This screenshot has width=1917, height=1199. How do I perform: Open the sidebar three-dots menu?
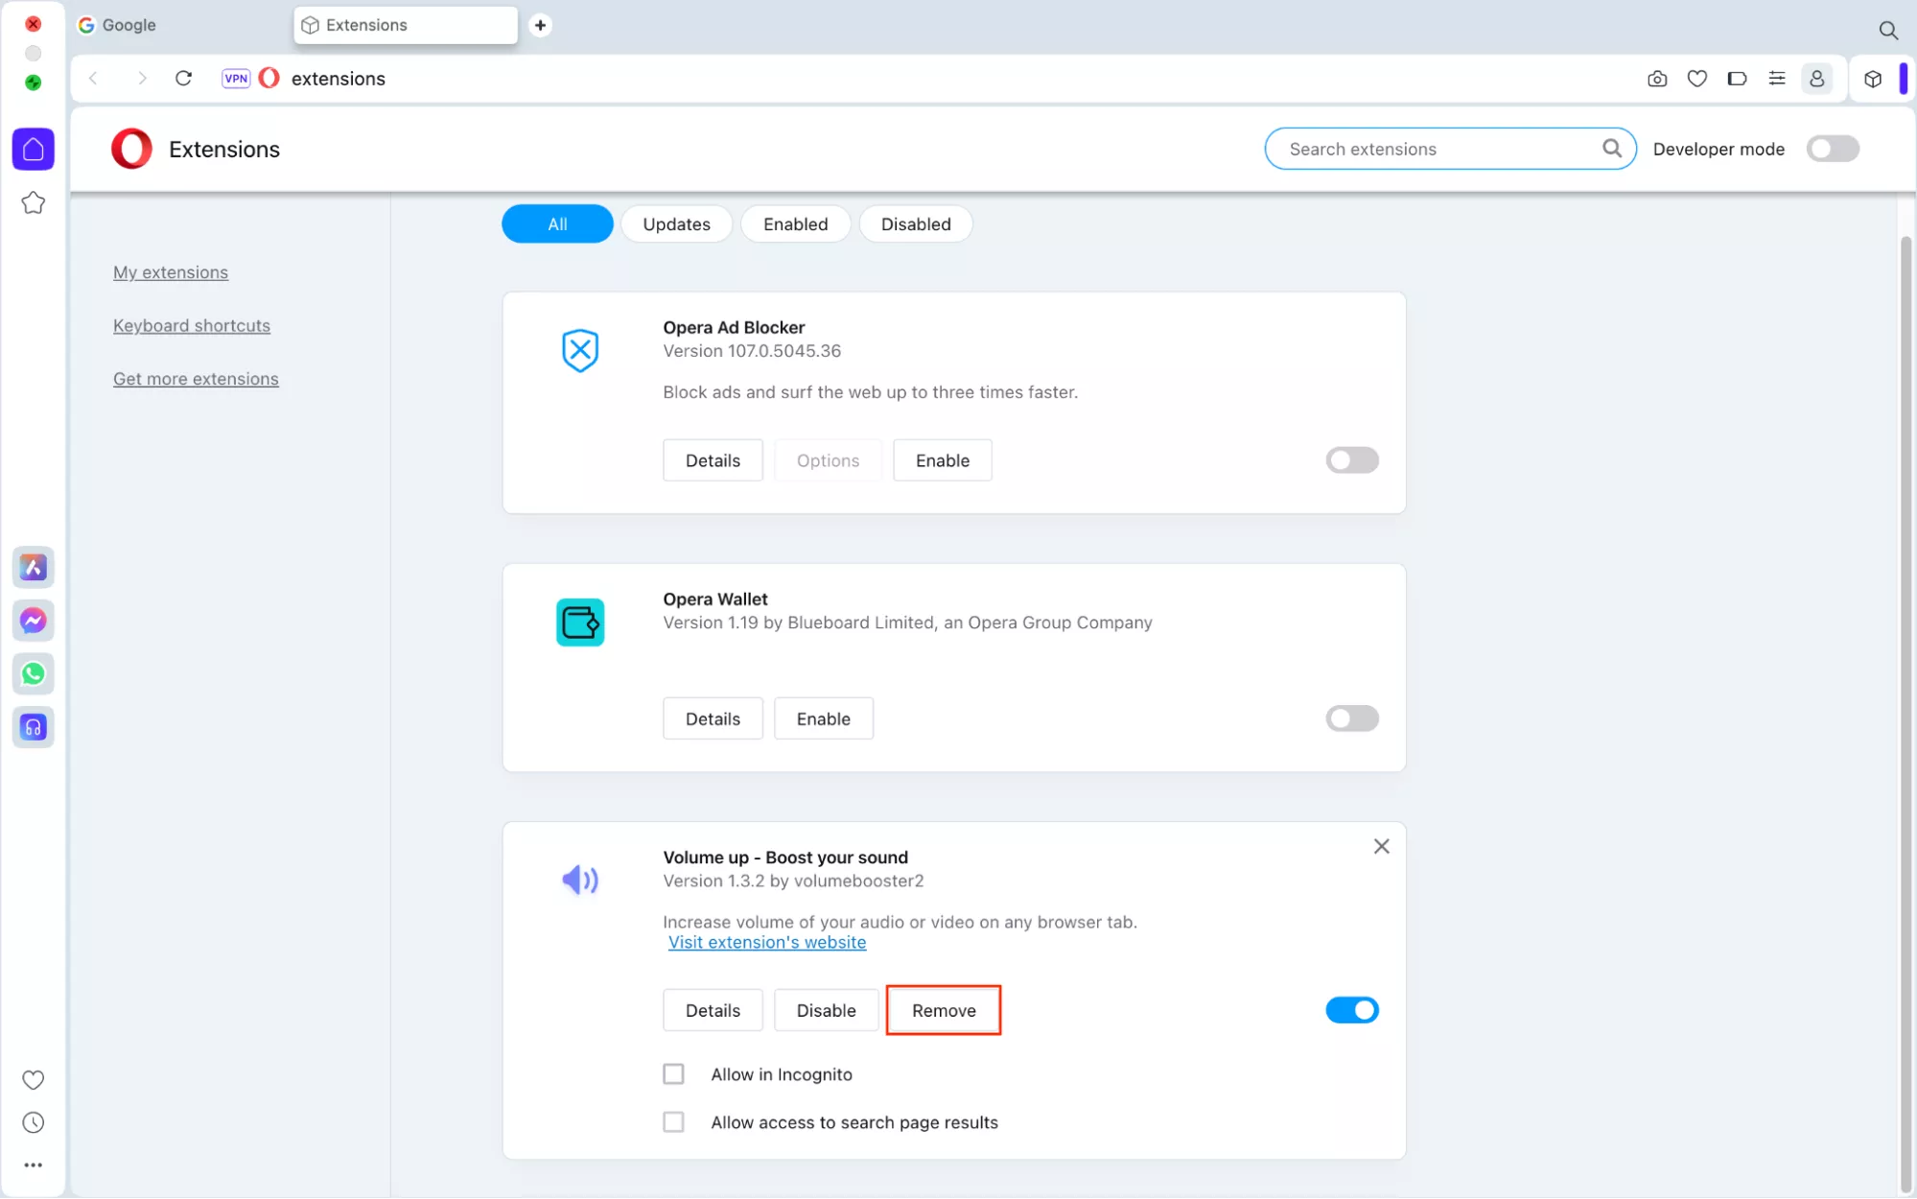coord(34,1164)
